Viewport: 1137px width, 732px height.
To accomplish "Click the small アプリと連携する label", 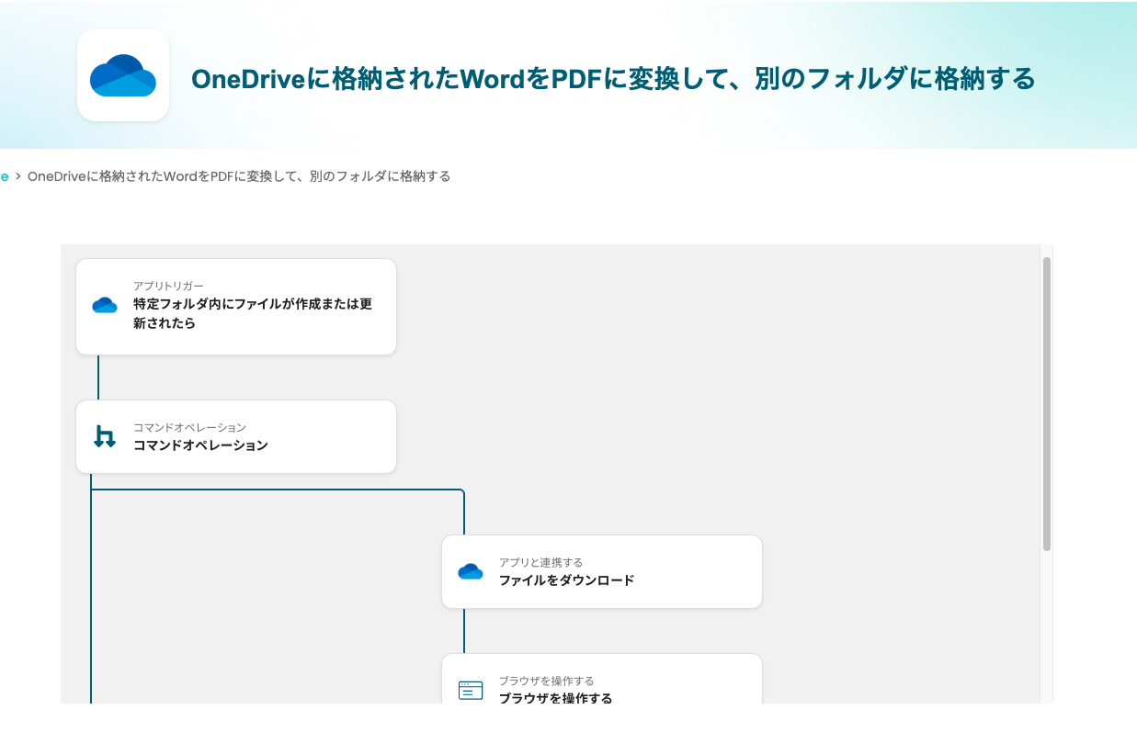I will (540, 562).
